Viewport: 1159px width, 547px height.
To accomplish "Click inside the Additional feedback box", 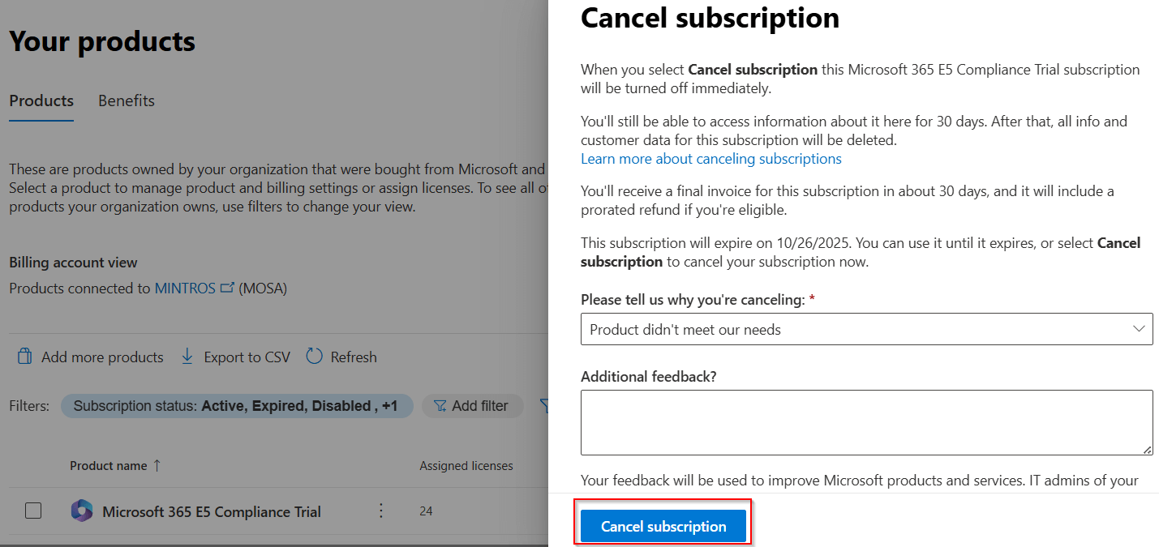I will 866,421.
